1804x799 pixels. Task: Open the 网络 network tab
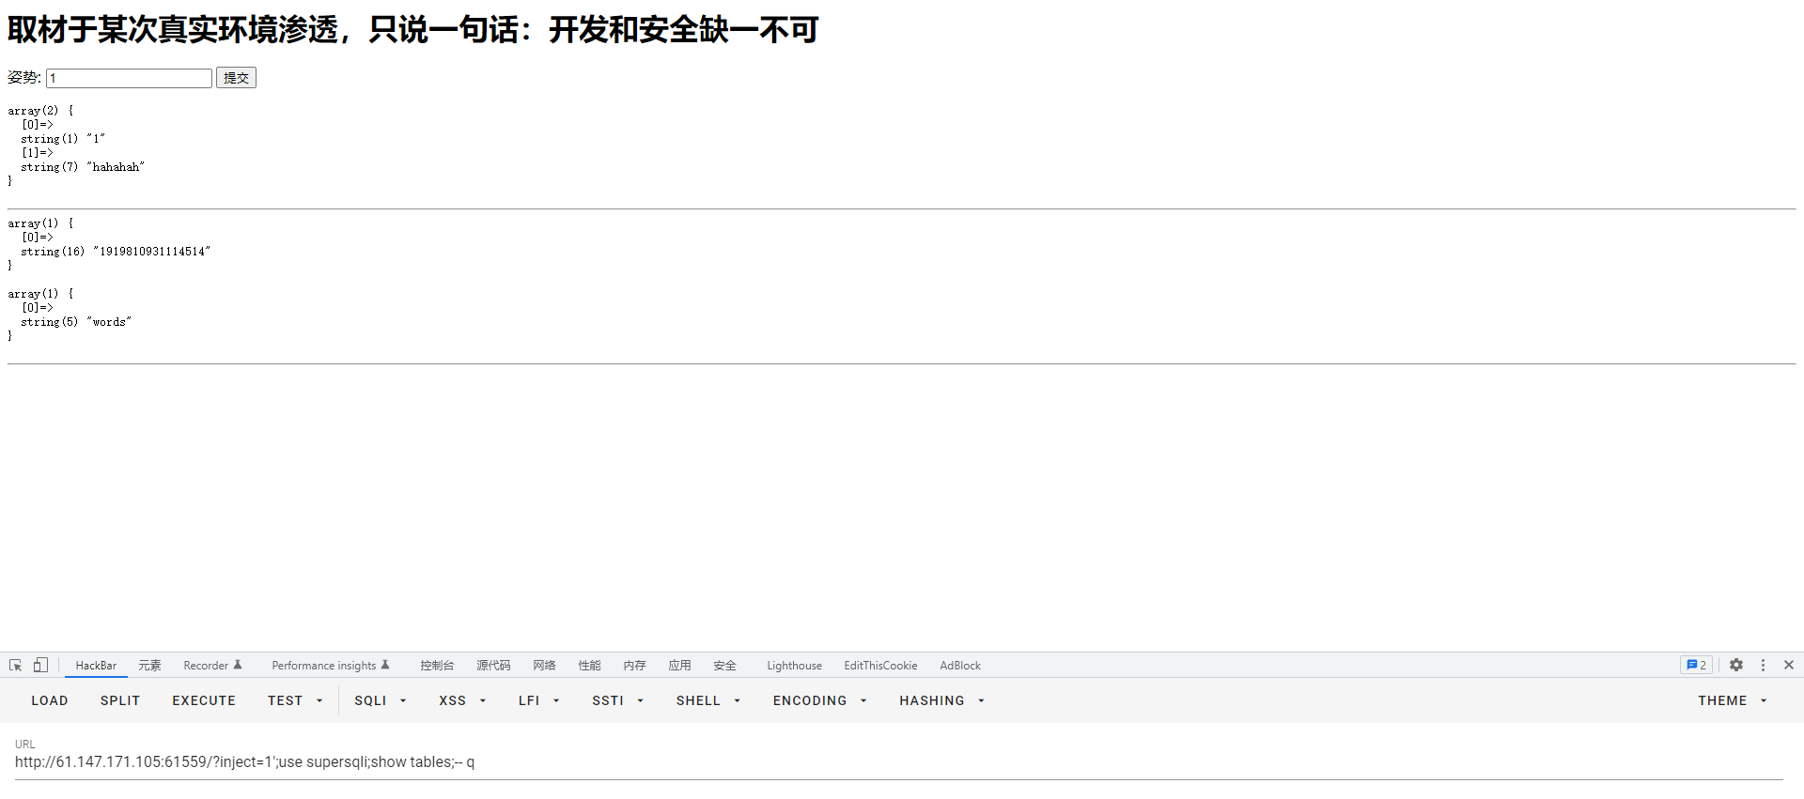click(544, 666)
